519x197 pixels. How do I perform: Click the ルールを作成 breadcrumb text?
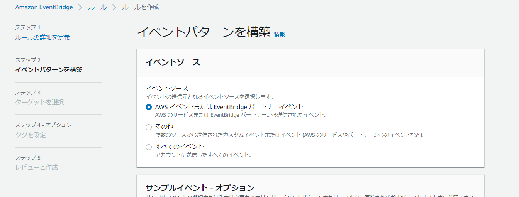tap(140, 7)
